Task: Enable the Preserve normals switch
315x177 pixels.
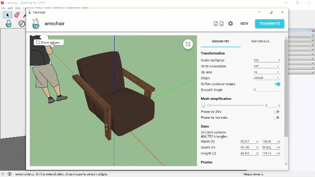Action: coord(276,117)
